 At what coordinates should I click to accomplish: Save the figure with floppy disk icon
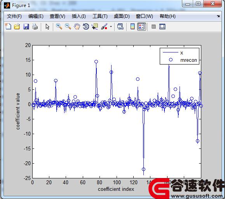point(26,27)
